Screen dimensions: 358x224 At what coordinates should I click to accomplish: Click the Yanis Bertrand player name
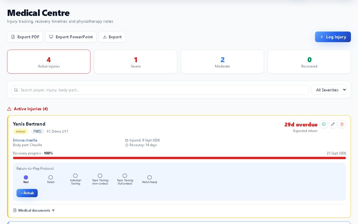tap(29, 124)
